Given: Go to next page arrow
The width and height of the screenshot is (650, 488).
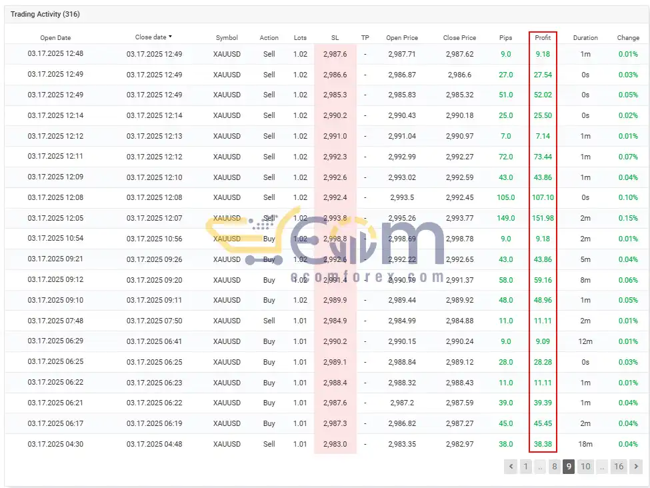Looking at the screenshot, I should [636, 467].
